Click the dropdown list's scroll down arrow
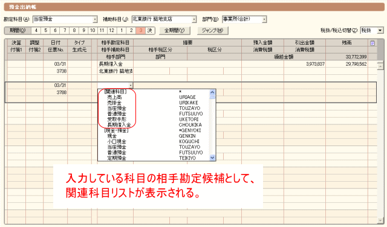Image resolution: width=387 pixels, height=227 pixels. [x=212, y=158]
